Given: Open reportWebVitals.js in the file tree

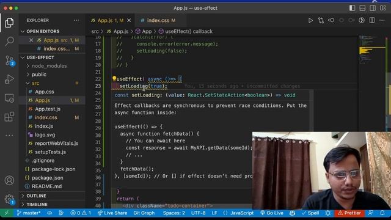Looking at the screenshot, I should (52, 143).
